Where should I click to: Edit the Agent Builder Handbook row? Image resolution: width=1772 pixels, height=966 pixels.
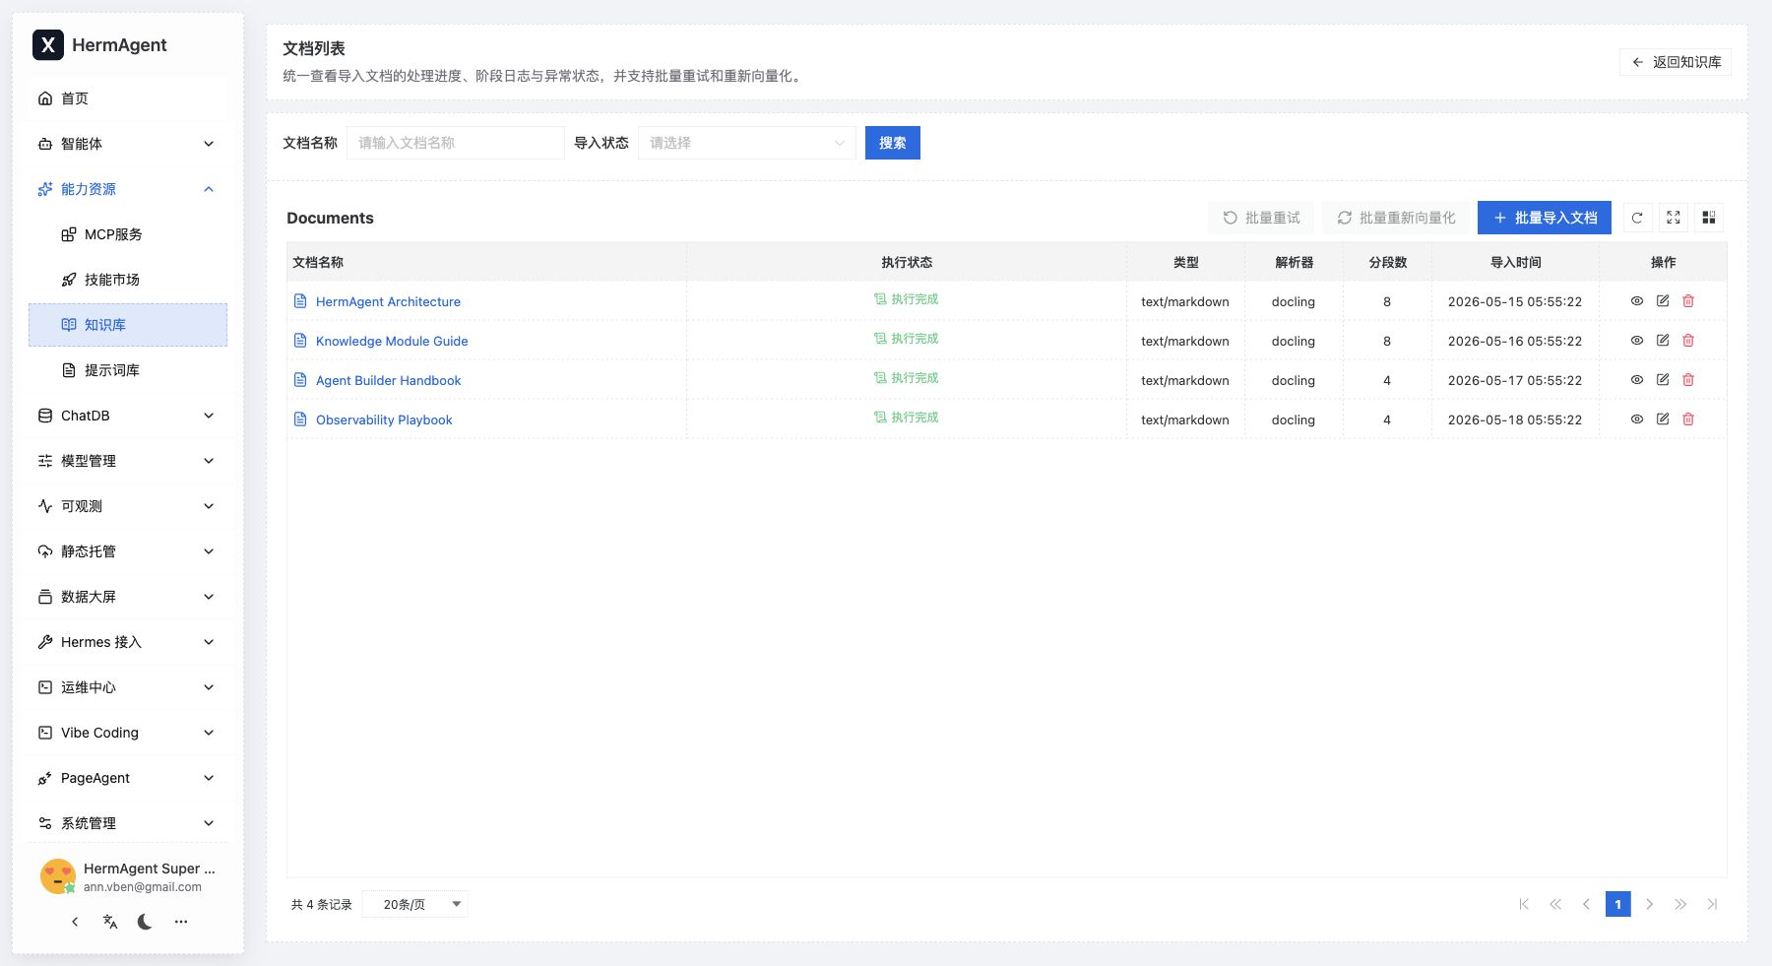coord(1663,380)
